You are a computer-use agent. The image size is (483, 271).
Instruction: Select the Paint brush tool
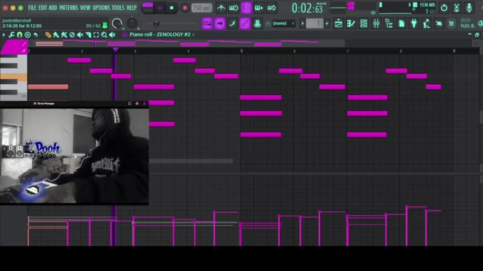pyautogui.click(x=56, y=35)
